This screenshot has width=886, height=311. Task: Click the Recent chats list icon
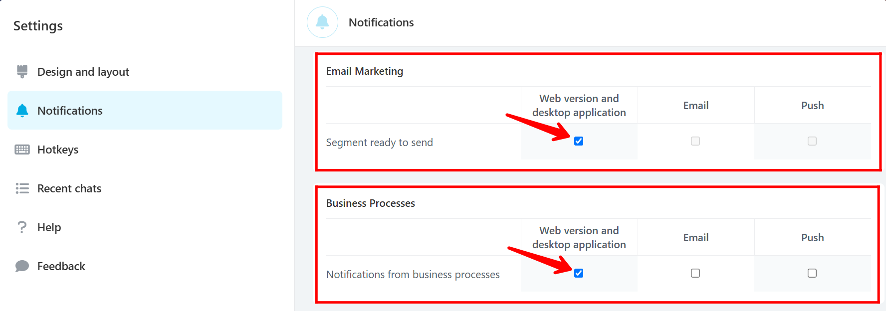point(22,188)
